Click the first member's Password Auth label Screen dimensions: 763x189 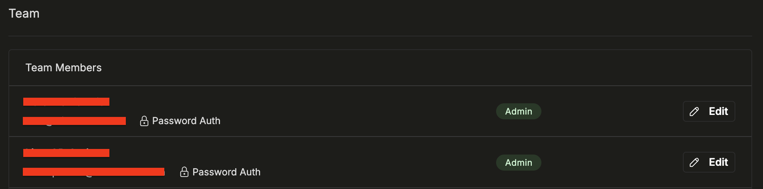[186, 121]
